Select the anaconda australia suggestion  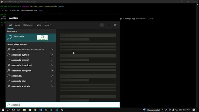click(30, 86)
